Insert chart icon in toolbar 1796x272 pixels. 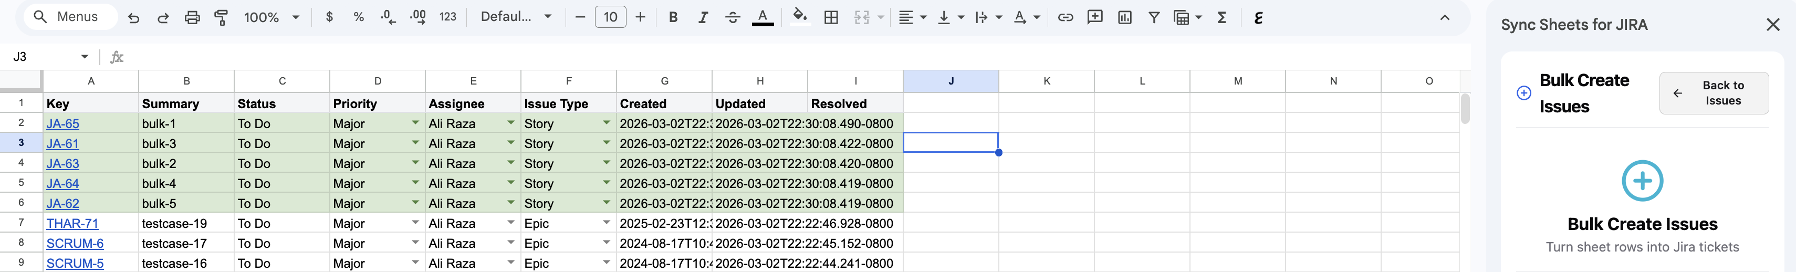(1124, 17)
